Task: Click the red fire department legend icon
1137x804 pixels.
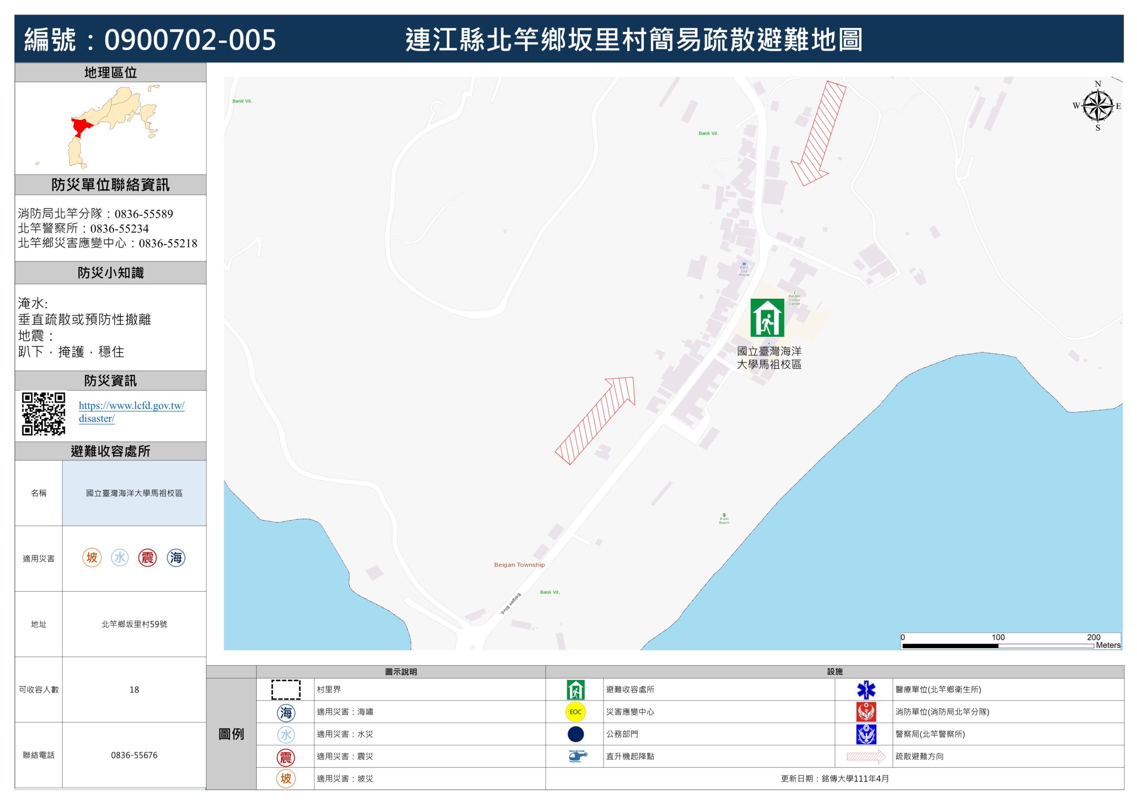Action: click(x=866, y=712)
